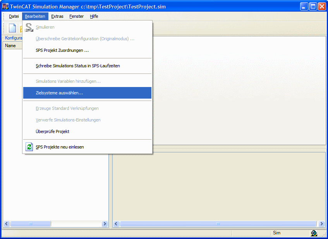
Task: Click Verwerfe Simulations-Einstellungen entry
Action: pyautogui.click(x=87, y=120)
